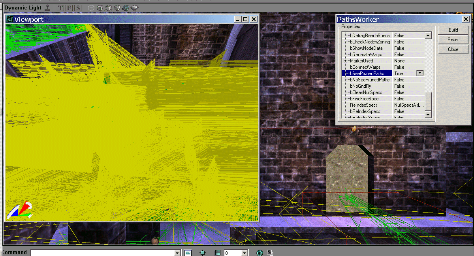474x256 pixels.
Task: Open the log window icon next to Command
Action: 188,253
